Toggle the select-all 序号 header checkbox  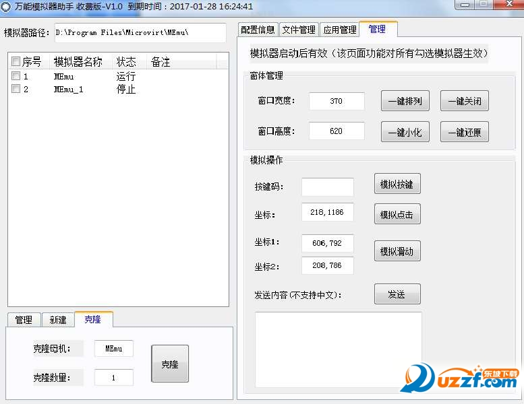(x=16, y=62)
